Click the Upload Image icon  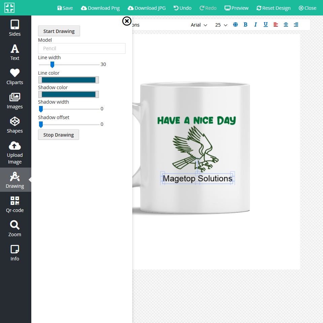15,146
